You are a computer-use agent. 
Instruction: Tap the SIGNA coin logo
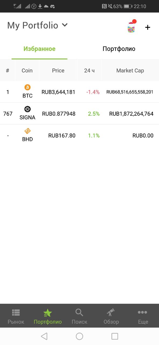(x=27, y=109)
